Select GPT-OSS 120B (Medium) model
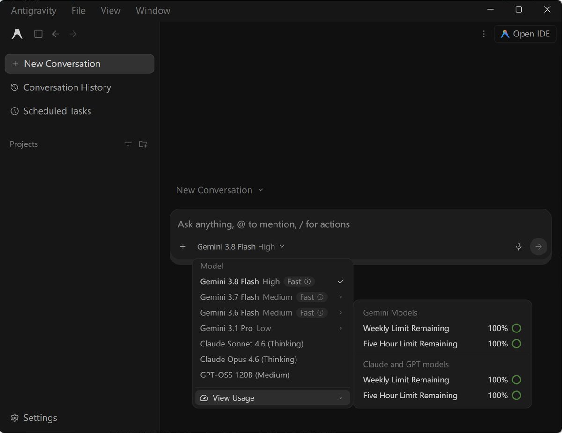Screen dimensions: 562x433 [x=273, y=375]
